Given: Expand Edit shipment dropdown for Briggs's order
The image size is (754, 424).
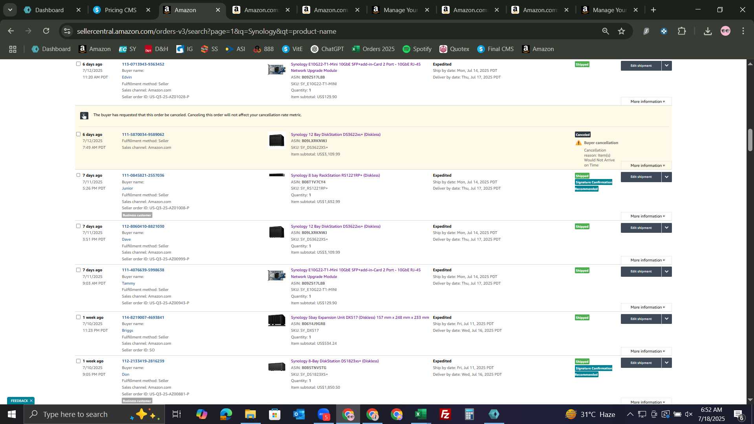Looking at the screenshot, I should 667,319.
